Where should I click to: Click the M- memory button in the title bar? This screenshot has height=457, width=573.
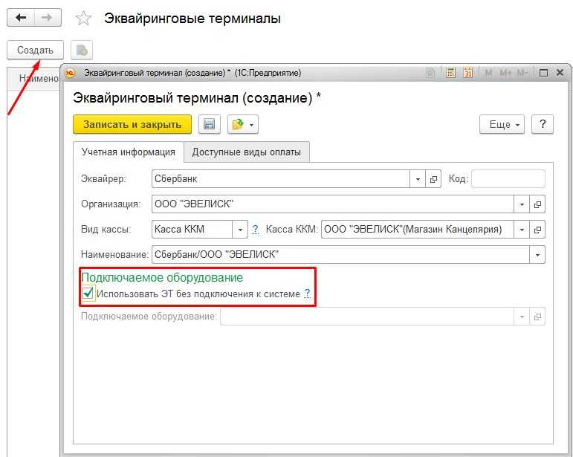[x=522, y=73]
